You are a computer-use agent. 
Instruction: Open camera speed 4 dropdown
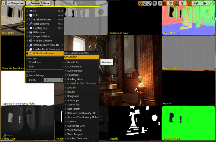pos(206,3)
